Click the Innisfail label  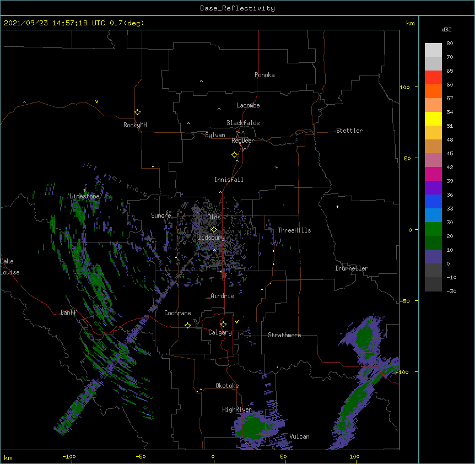229,180
